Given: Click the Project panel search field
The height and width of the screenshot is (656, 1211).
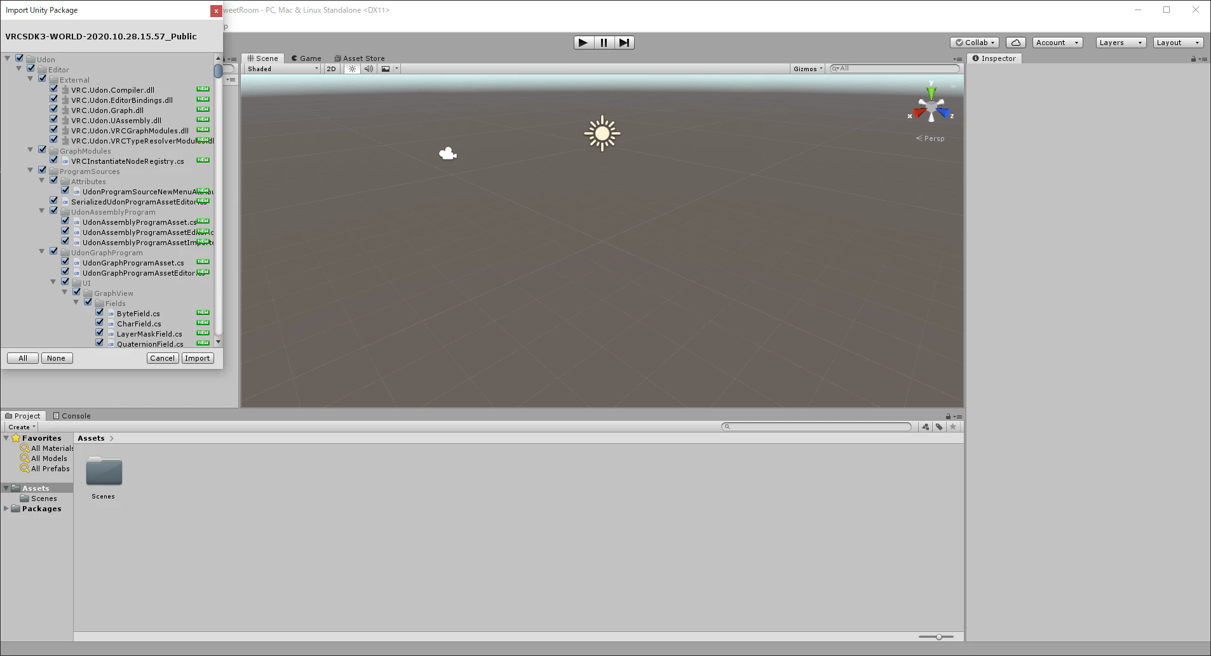Looking at the screenshot, I should click(816, 427).
